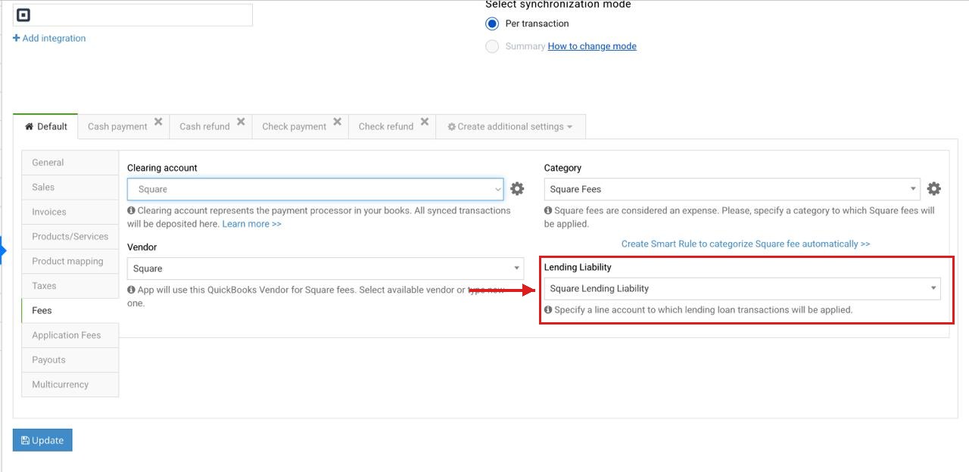Open the How to change mode link
This screenshot has height=472, width=969.
(592, 46)
